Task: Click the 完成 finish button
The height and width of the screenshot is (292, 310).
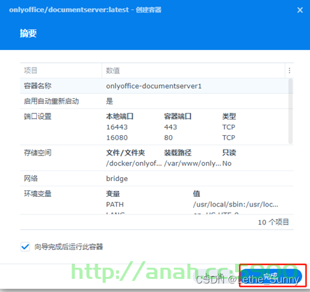Action: tap(271, 276)
